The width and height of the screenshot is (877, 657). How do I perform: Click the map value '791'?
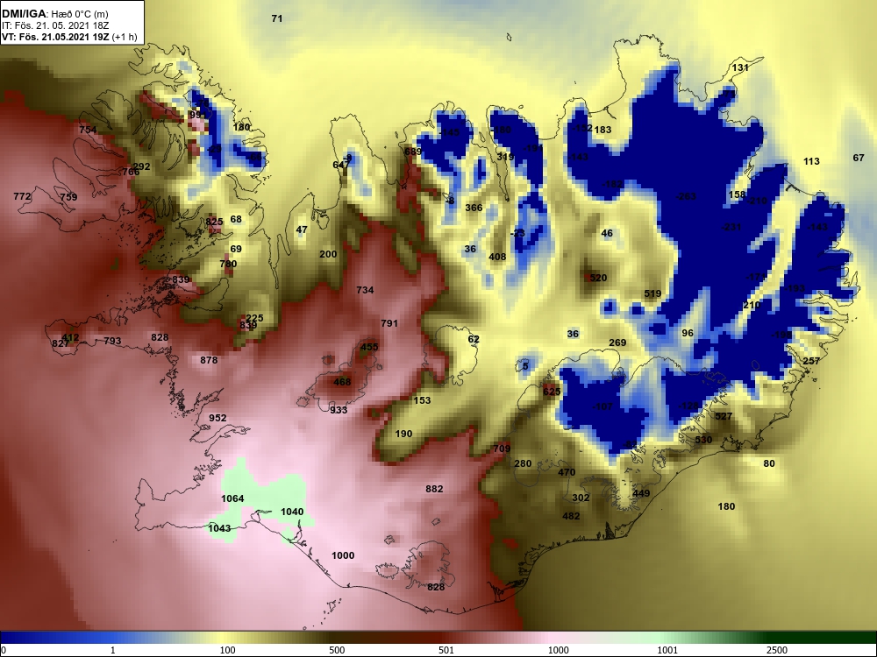[x=389, y=323]
